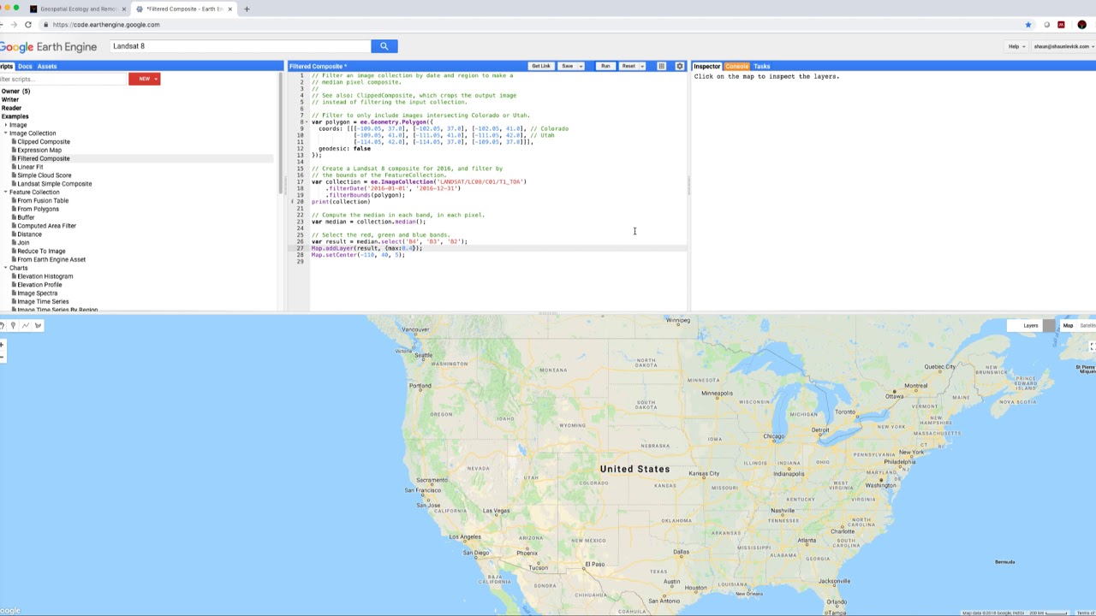
Task: Open the From Polygons example script
Action: pyautogui.click(x=38, y=209)
